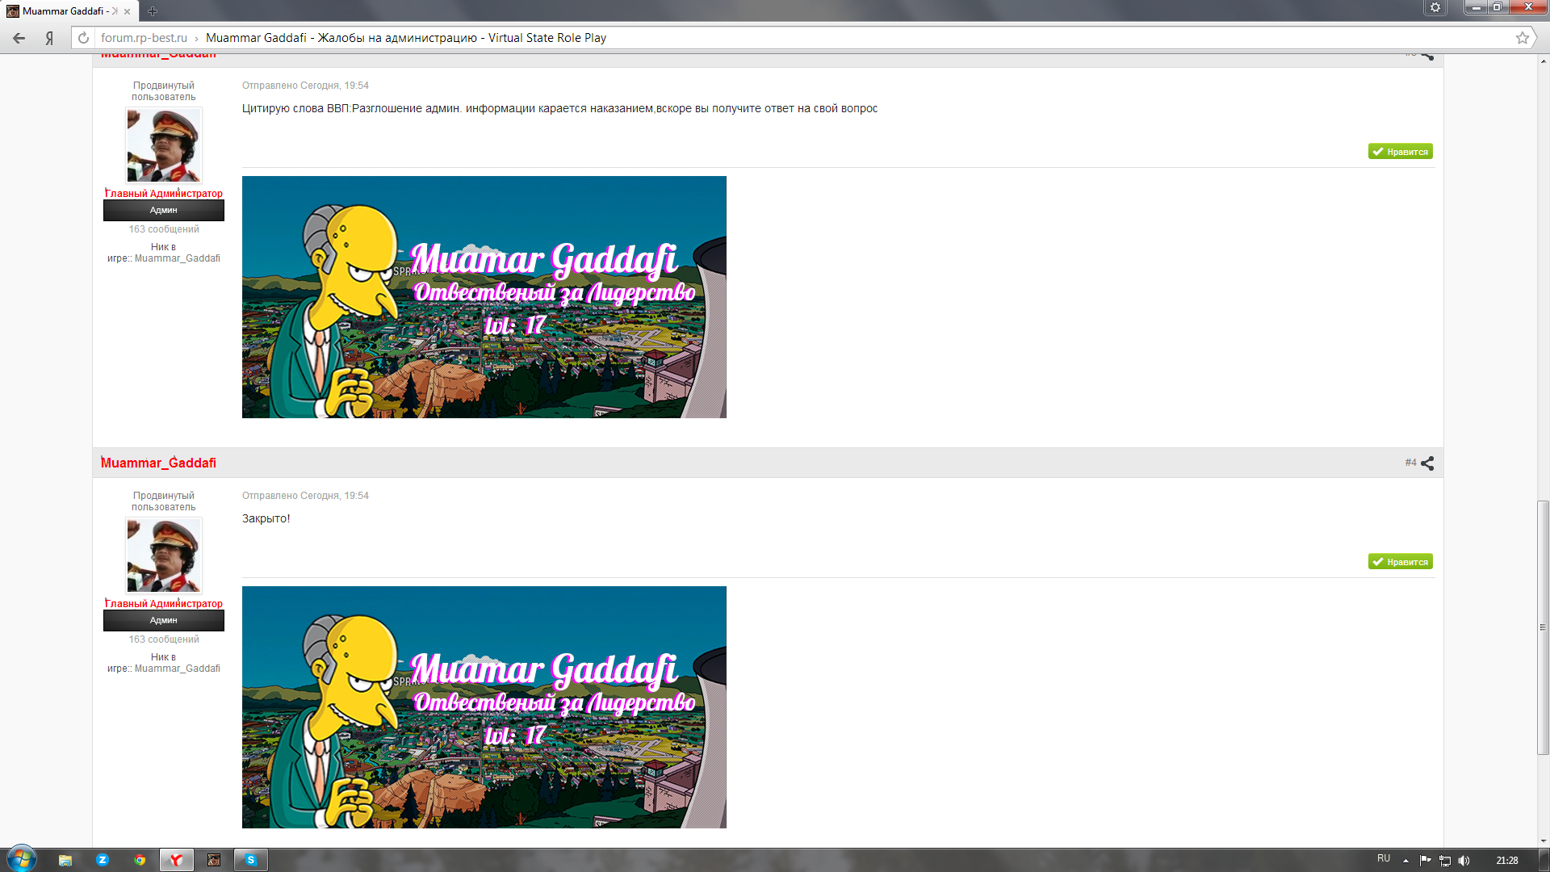Open the signature banner under the ВВП quote post

pos(484,297)
